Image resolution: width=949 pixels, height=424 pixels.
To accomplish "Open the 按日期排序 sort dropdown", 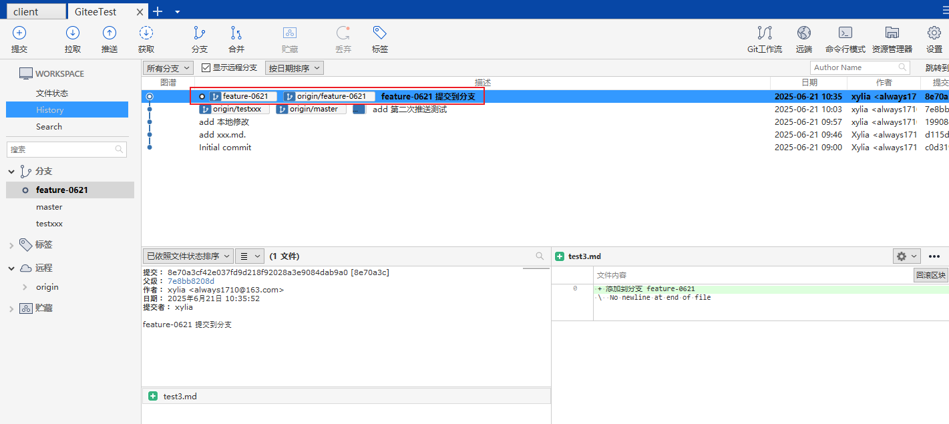I will pyautogui.click(x=294, y=68).
